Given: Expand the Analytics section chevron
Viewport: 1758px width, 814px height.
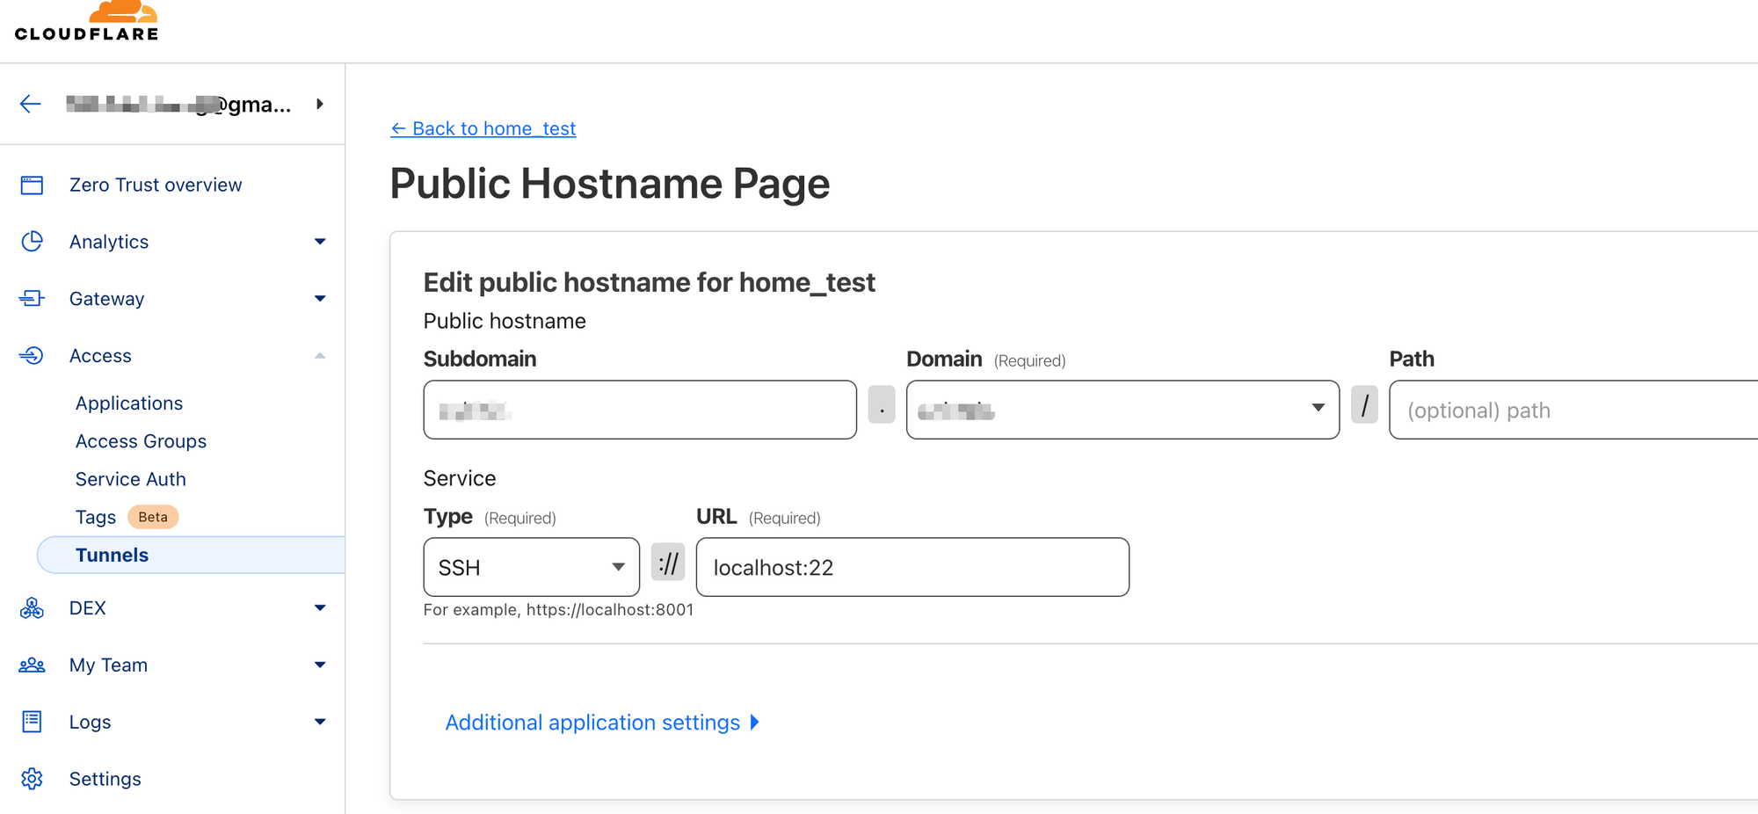Looking at the screenshot, I should coord(320,242).
